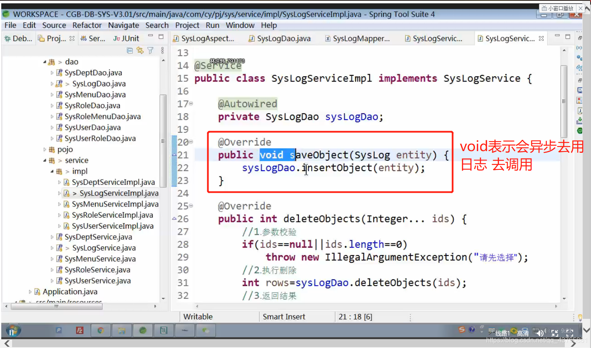
Task: Expand SysLogServiceImpl.java tree node
Action: [60, 193]
